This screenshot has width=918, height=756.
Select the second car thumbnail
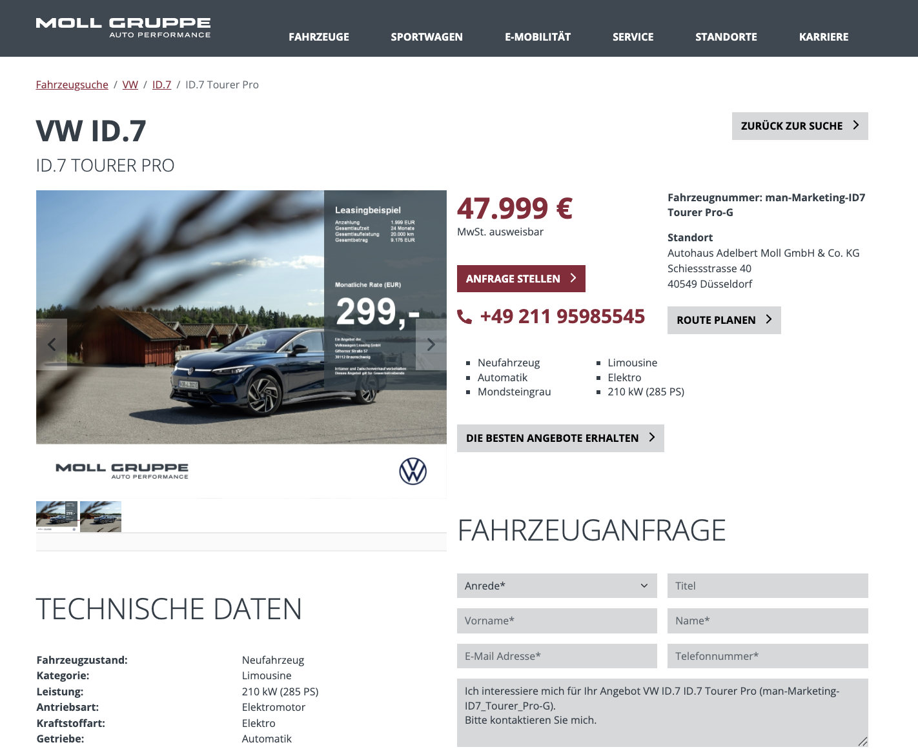pos(101,517)
